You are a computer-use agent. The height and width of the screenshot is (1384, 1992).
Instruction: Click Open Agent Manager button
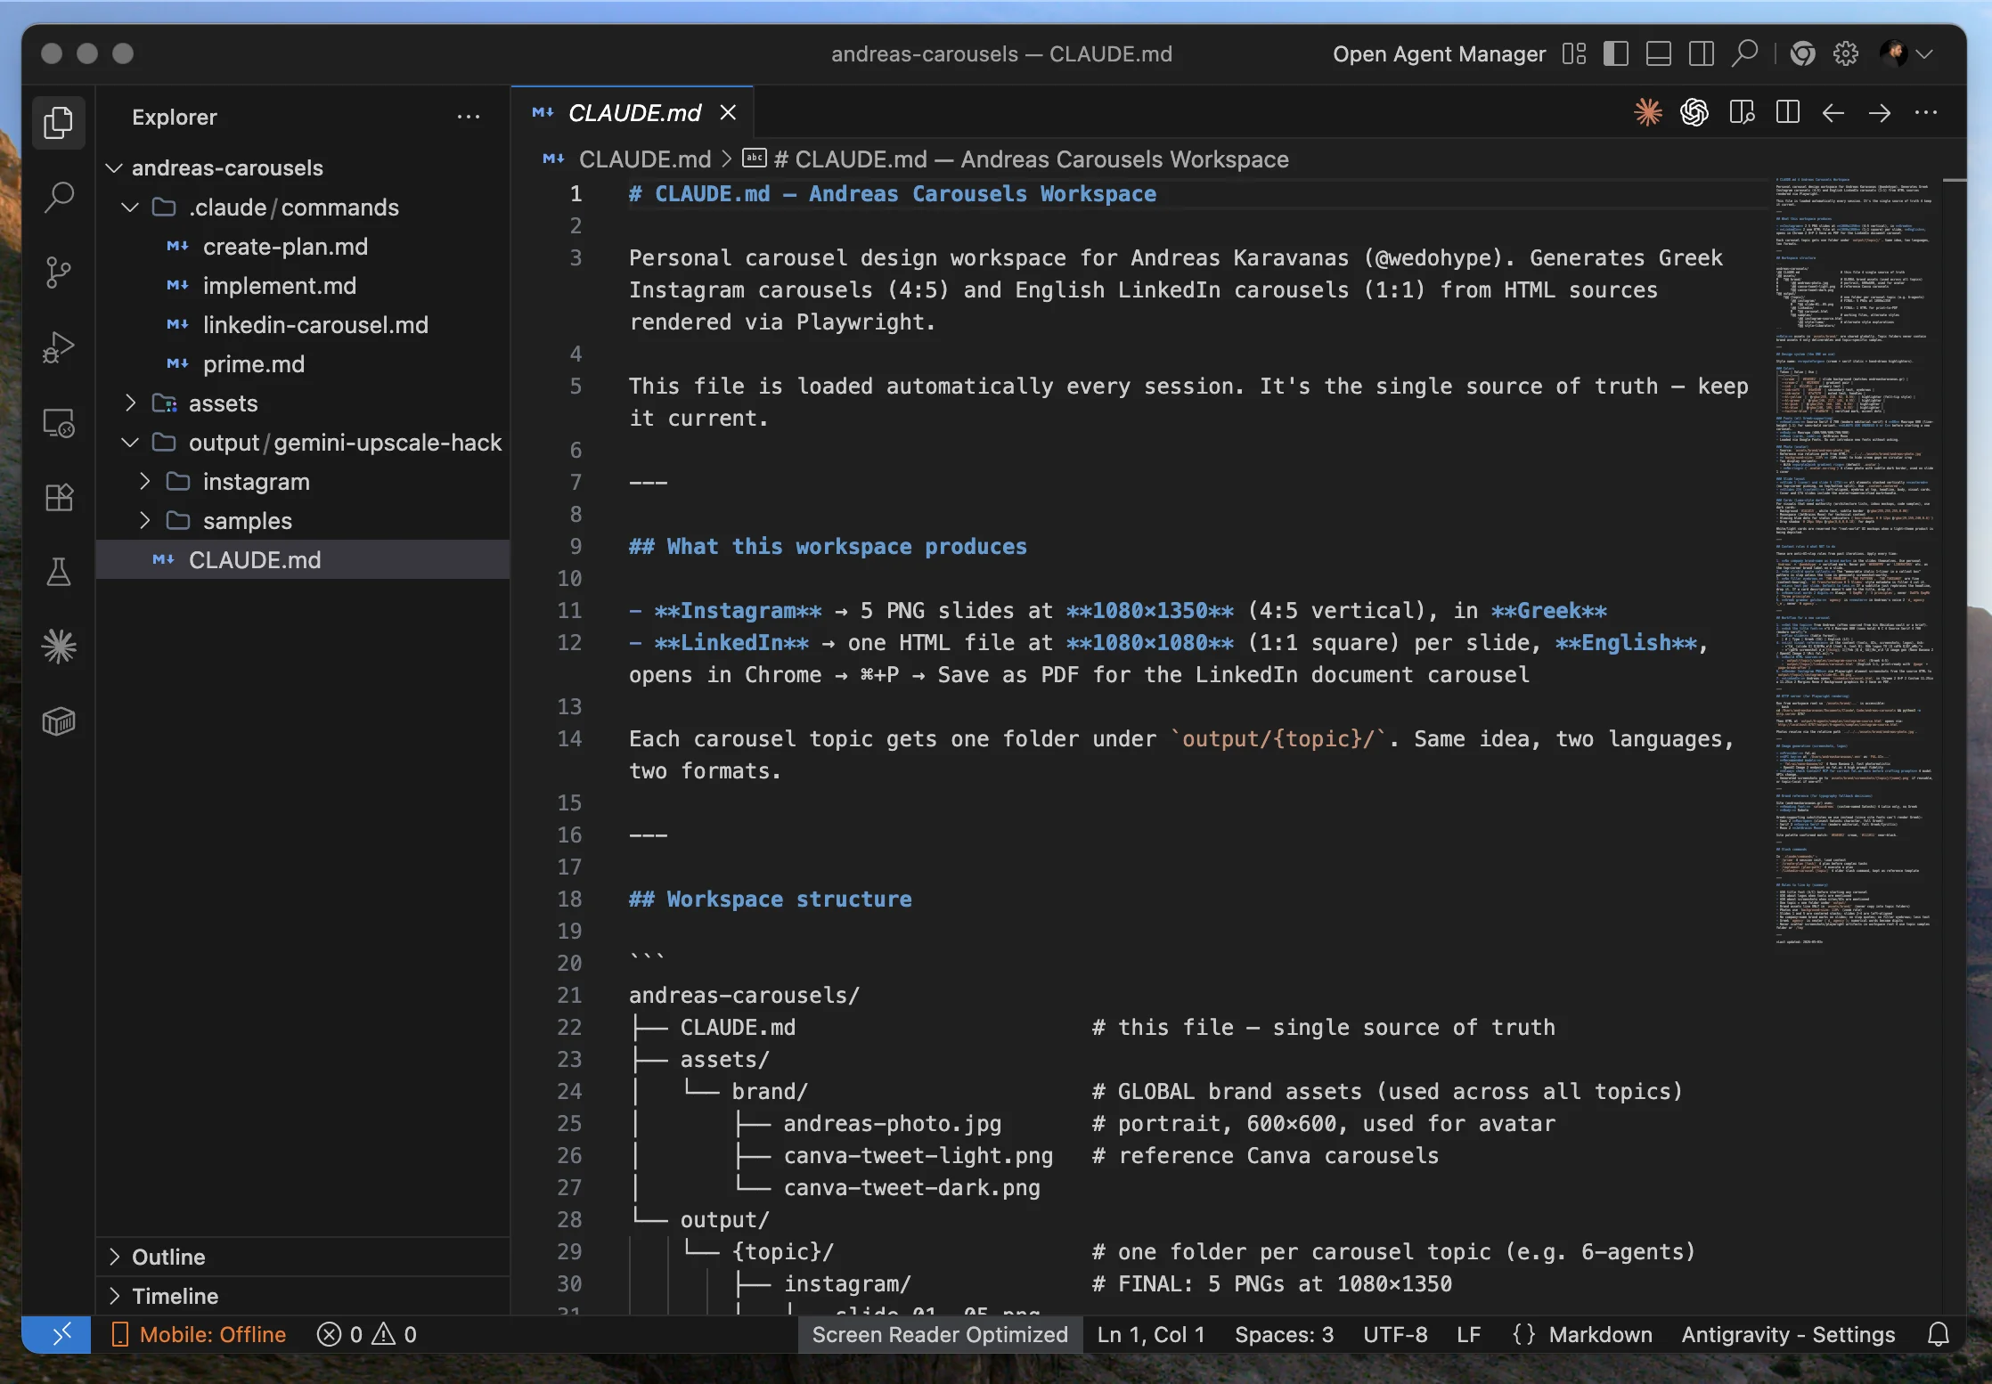1439,54
